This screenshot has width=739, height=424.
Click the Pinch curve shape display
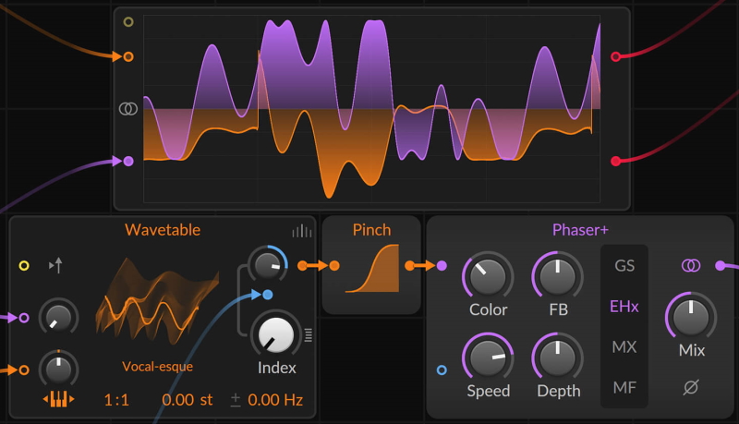click(372, 269)
